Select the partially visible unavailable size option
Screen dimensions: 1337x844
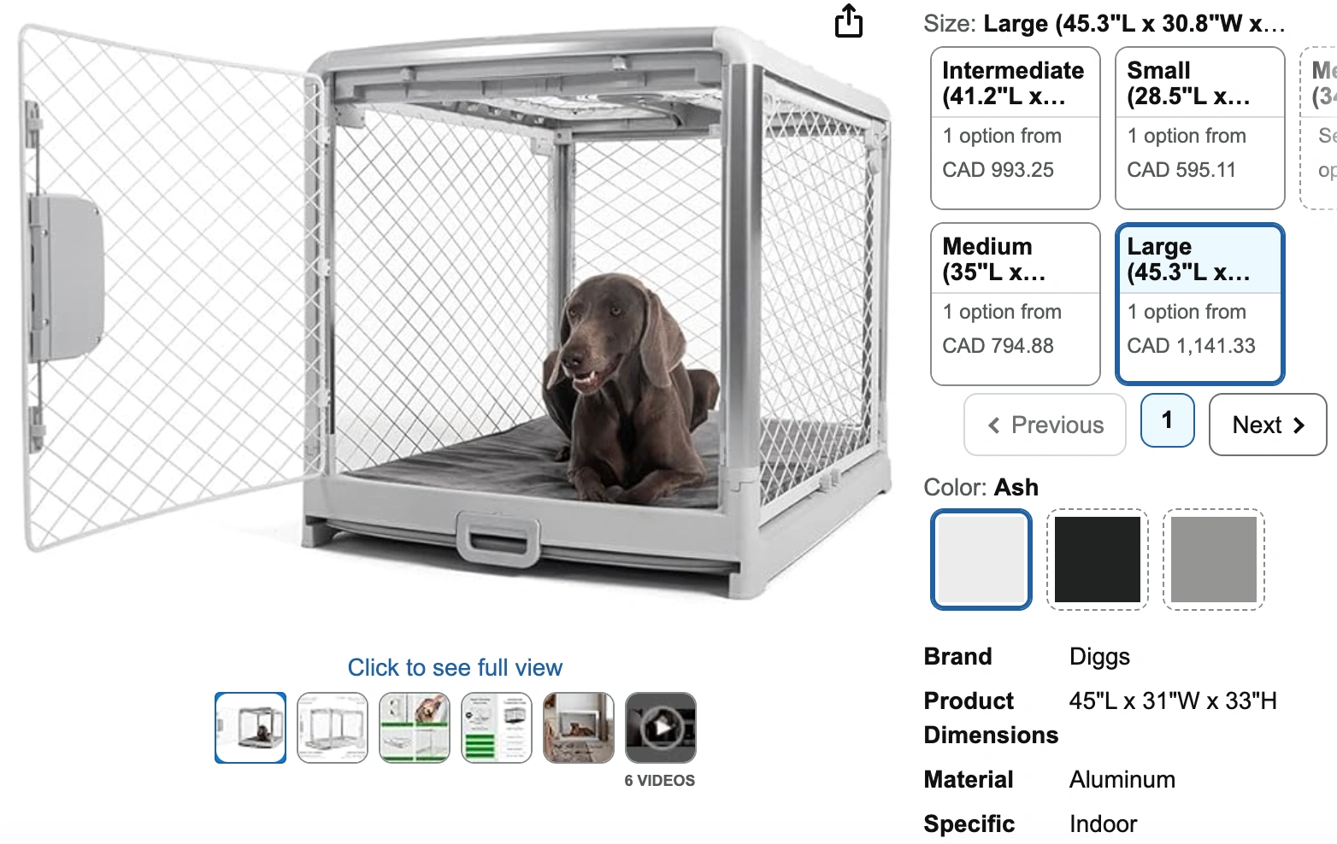(1318, 128)
